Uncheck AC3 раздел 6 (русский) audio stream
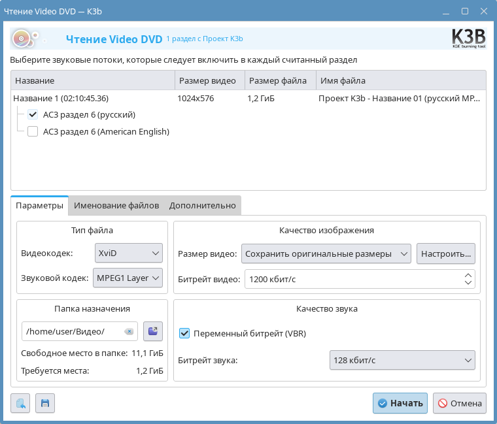This screenshot has width=497, height=424. (x=33, y=114)
